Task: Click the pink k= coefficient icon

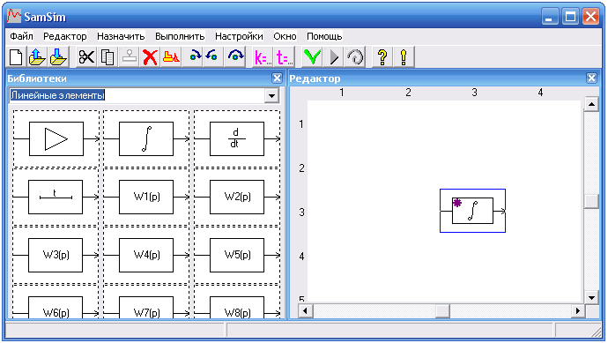Action: [263, 57]
